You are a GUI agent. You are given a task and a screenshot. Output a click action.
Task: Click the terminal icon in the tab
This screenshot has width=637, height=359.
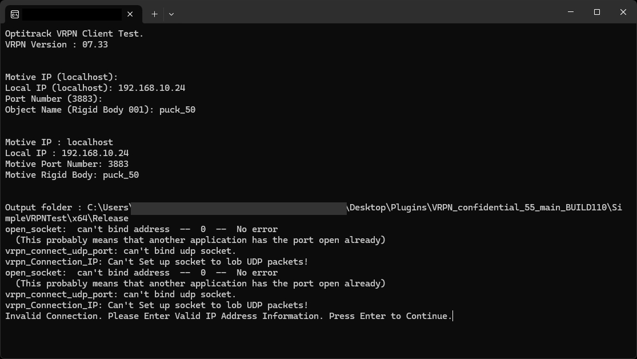click(x=15, y=14)
